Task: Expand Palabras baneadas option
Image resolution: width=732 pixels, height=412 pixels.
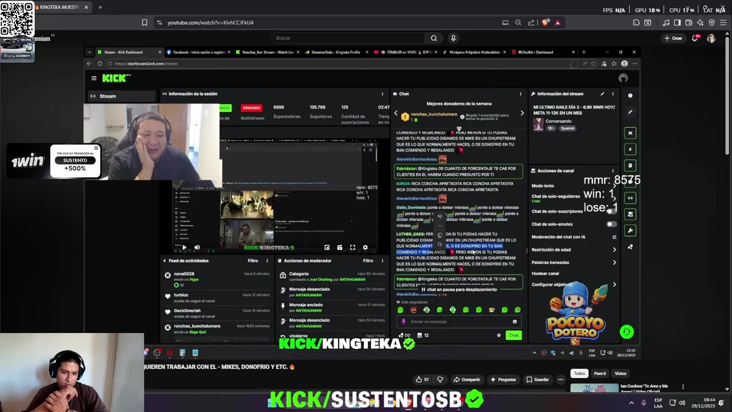Action: pyautogui.click(x=574, y=263)
